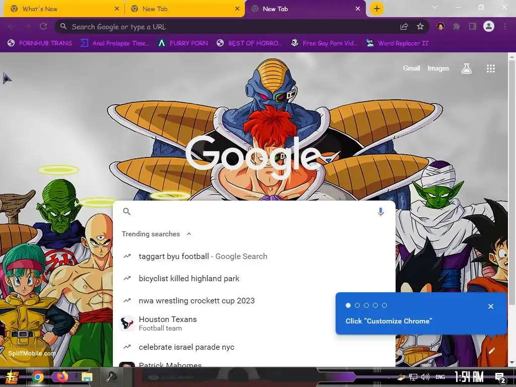
Task: Open the 1:54 AM clock flyout
Action: (x=469, y=376)
